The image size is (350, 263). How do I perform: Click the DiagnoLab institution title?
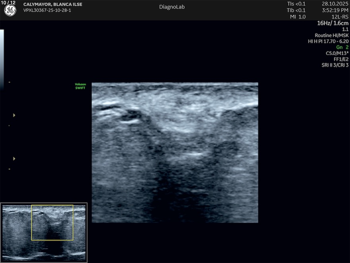pos(172,7)
